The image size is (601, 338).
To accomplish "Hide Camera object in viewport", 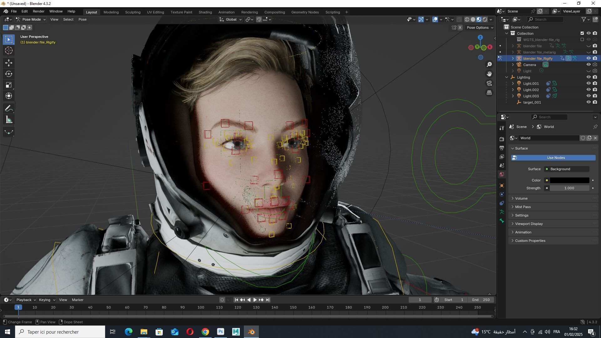I will [588, 65].
